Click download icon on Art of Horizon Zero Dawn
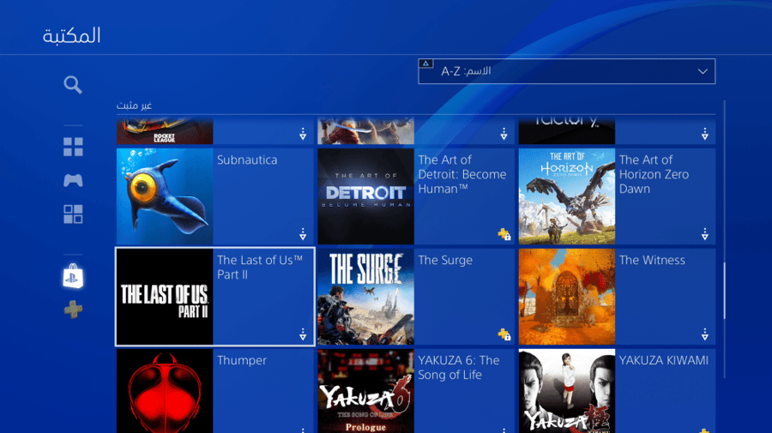 pyautogui.click(x=704, y=234)
